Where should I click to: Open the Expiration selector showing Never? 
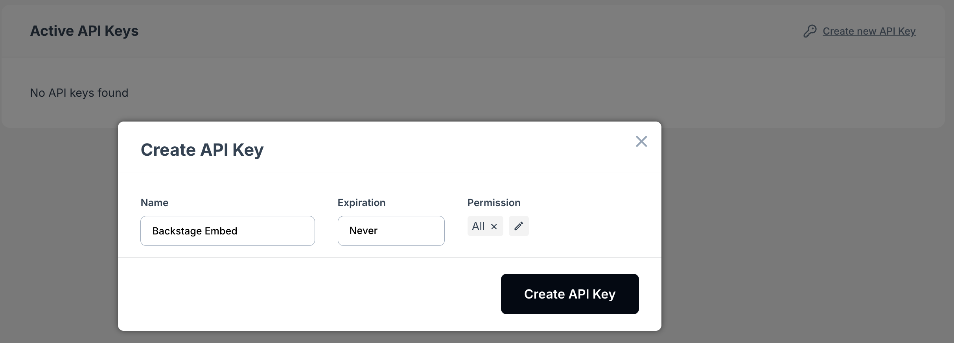pyautogui.click(x=390, y=231)
